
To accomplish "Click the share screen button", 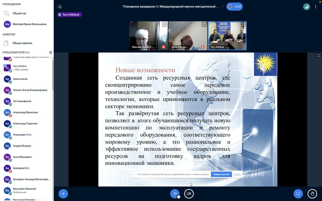I will (298, 193).
